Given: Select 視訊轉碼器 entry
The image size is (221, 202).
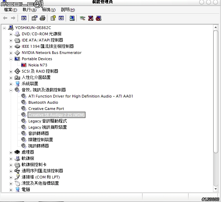Looking at the screenshot, I should (38, 146).
